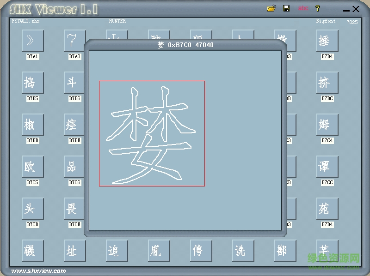Select the character cell labeled B7CE

coord(74,209)
